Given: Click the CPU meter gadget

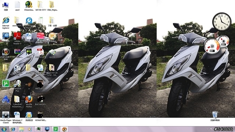Looking at the screenshot, I should (x=212, y=46).
